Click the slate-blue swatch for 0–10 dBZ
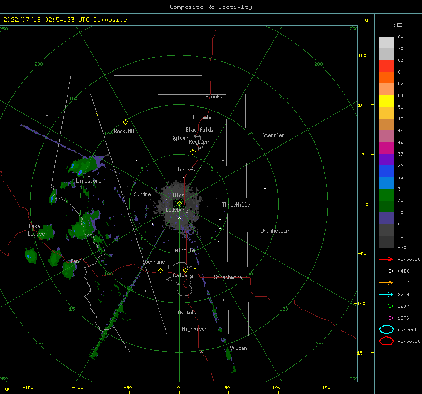Viewport: 422px width, 394px height. click(x=386, y=218)
